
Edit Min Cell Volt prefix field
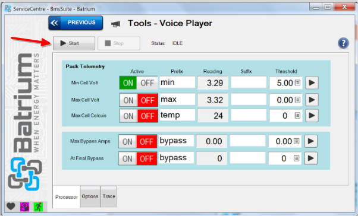click(x=177, y=82)
